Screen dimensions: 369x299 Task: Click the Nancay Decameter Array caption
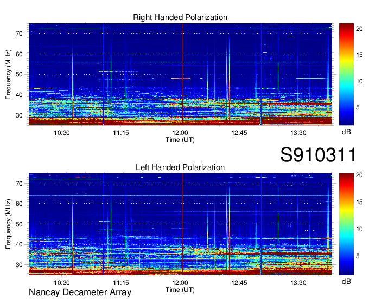(x=80, y=292)
